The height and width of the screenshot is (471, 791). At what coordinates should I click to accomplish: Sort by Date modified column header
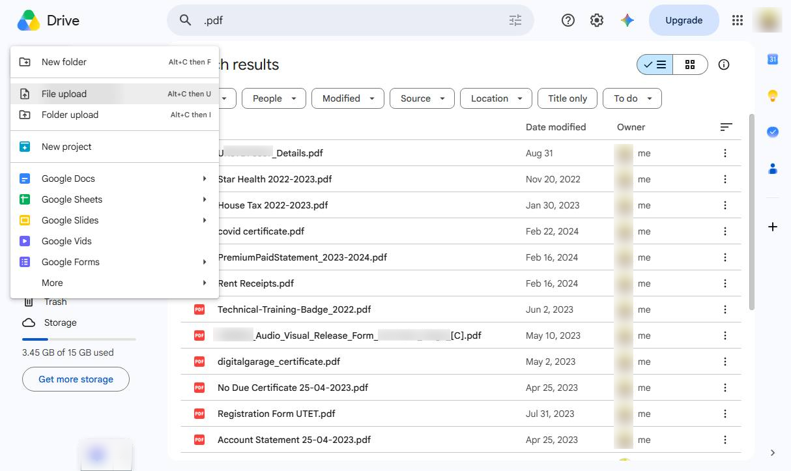[556, 127]
